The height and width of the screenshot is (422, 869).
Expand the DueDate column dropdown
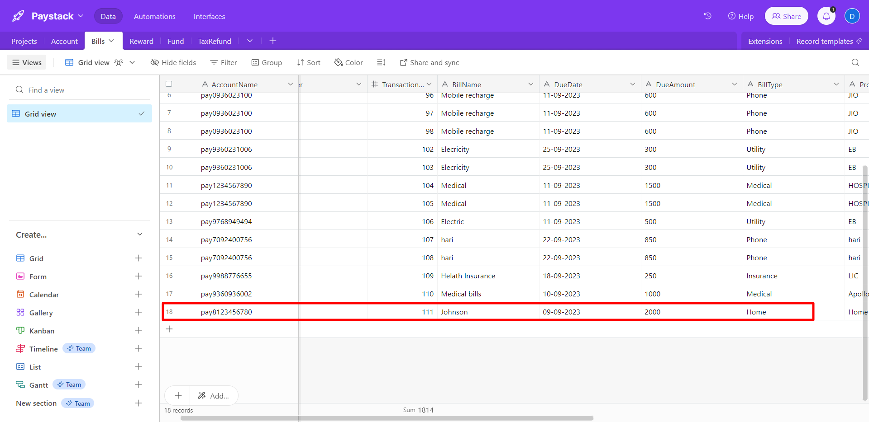(632, 84)
